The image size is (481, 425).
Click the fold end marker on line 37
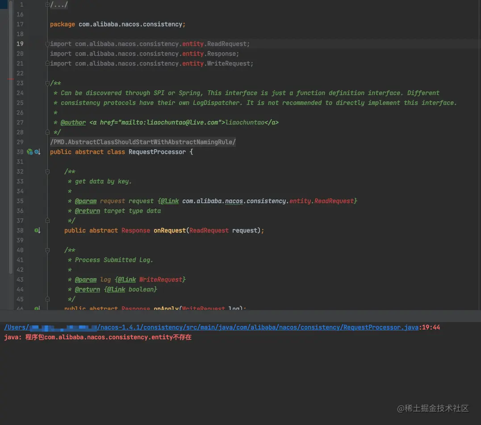coord(47,221)
